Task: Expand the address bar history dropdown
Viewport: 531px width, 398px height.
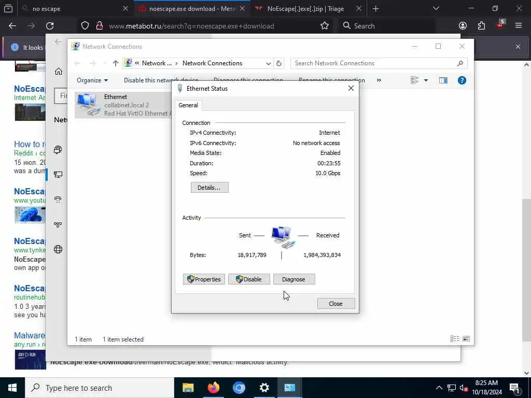Action: coord(268,63)
